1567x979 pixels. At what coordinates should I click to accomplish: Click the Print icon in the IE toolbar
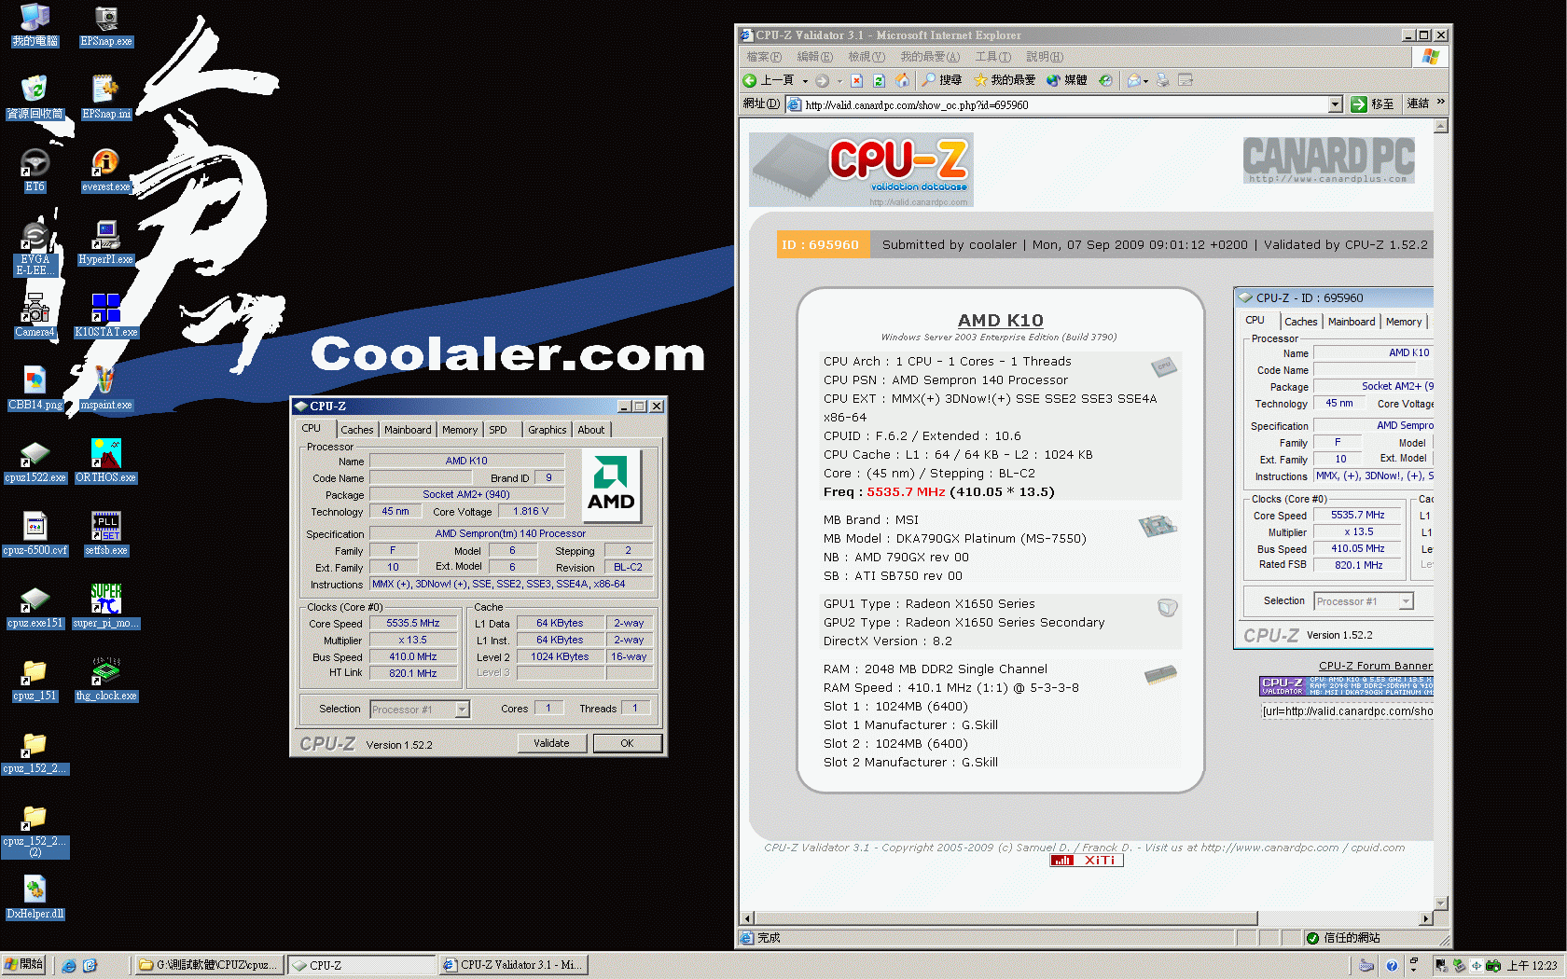point(1162,80)
